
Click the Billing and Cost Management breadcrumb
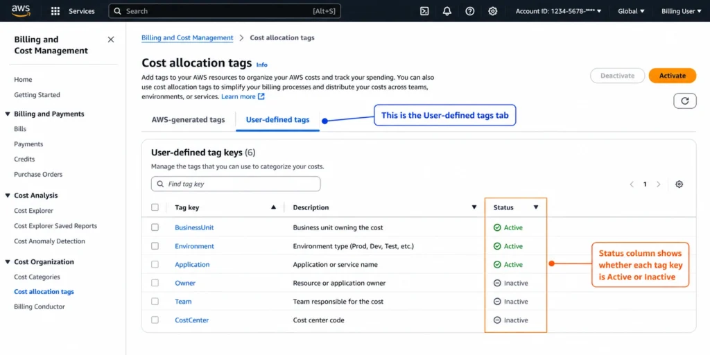click(x=187, y=38)
